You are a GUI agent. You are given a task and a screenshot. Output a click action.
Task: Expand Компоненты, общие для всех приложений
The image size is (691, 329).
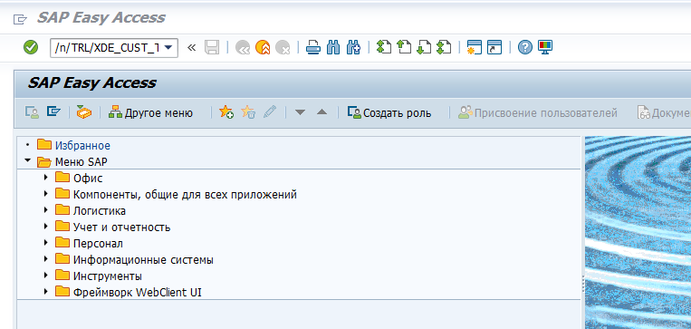pyautogui.click(x=45, y=194)
